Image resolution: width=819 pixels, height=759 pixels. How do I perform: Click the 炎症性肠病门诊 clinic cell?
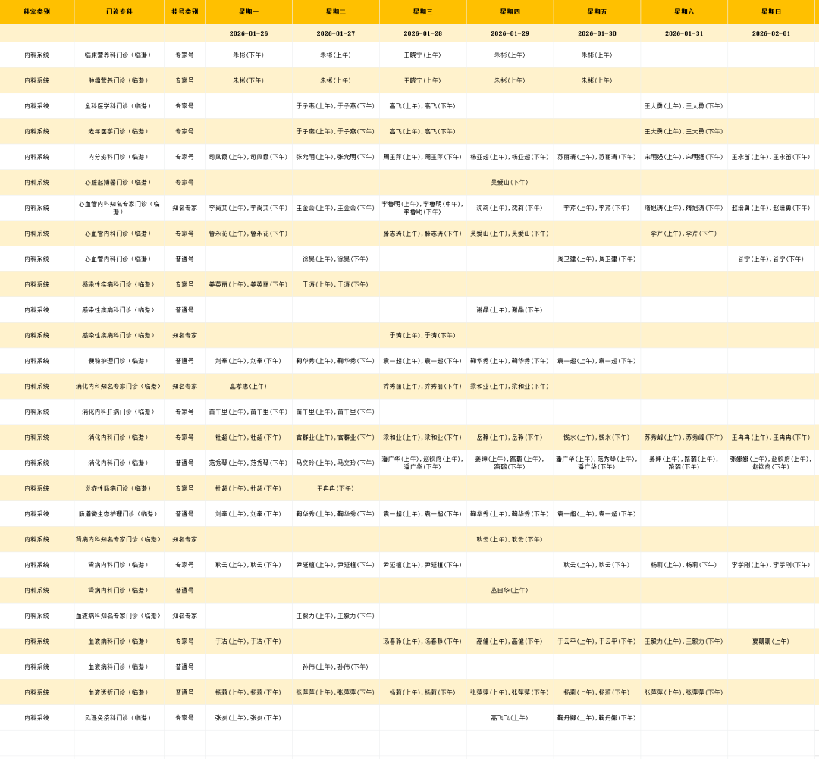click(119, 488)
